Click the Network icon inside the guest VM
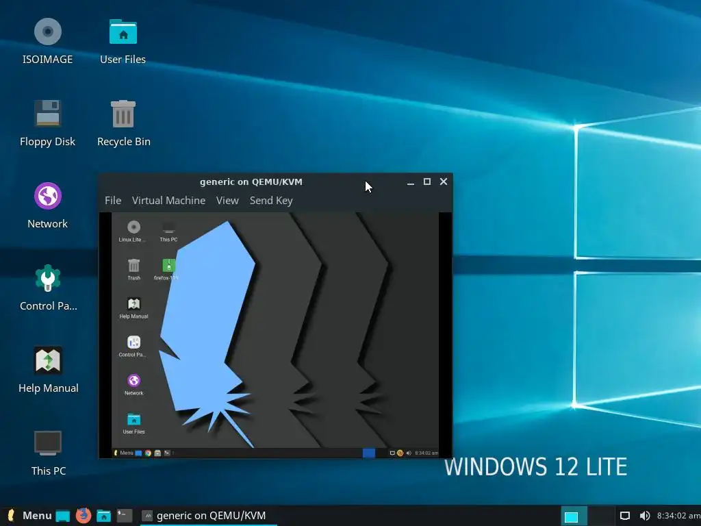This screenshot has height=526, width=701. tap(133, 381)
